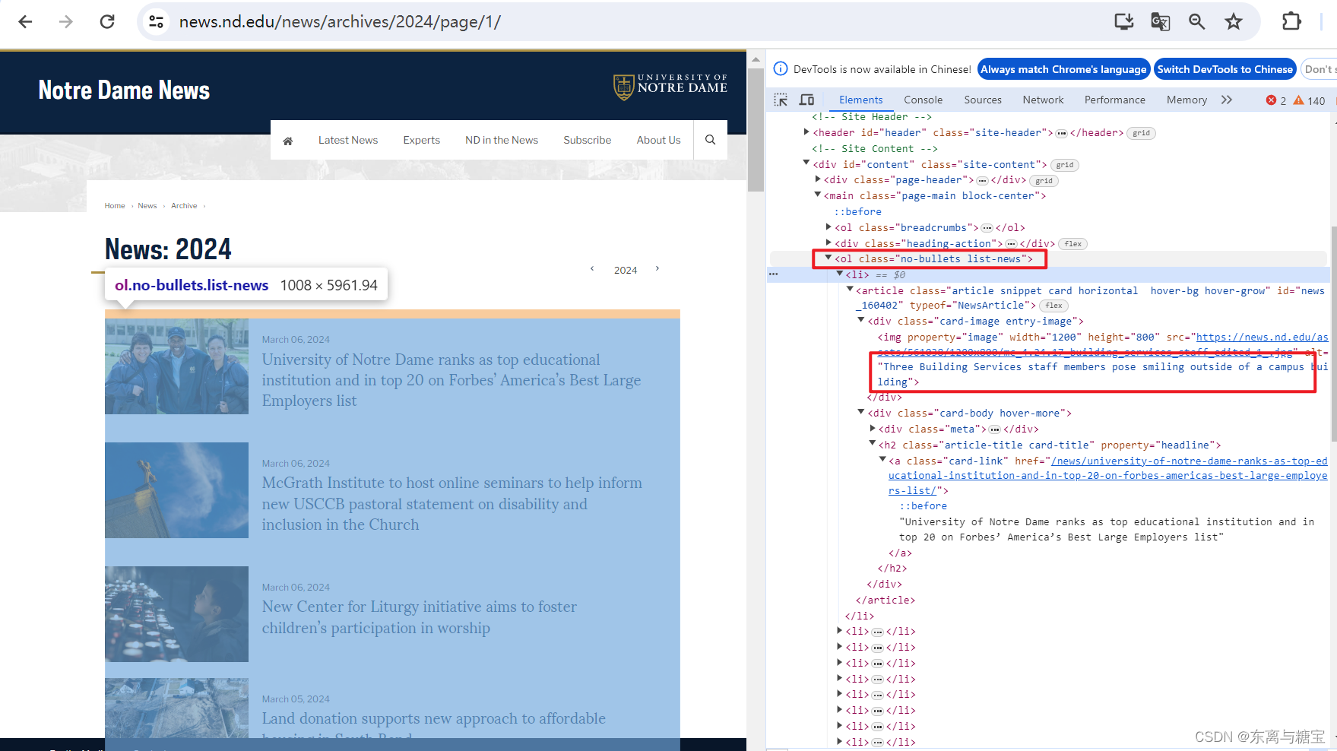Click News breadcrumb link
This screenshot has width=1337, height=751.
click(147, 206)
